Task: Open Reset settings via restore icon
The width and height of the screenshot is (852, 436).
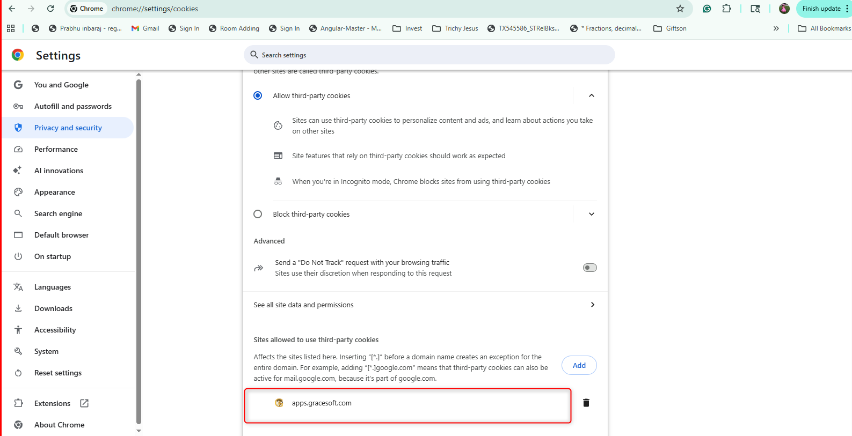Action: pos(18,373)
